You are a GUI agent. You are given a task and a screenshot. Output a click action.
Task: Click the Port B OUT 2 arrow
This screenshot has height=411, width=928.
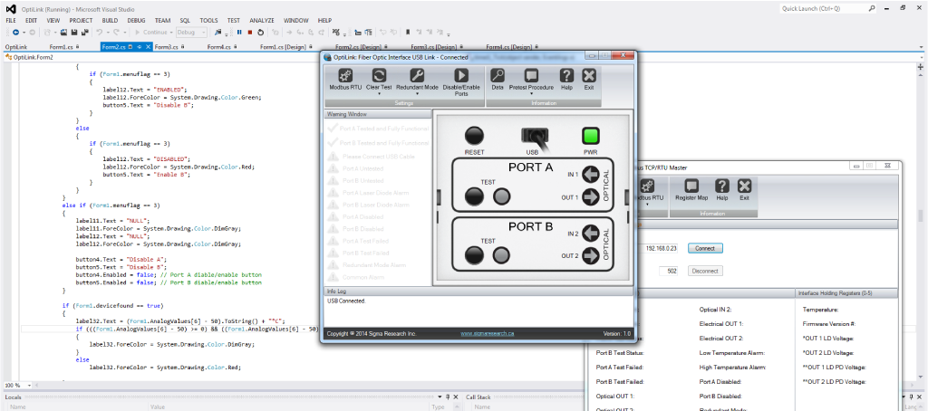(x=590, y=255)
